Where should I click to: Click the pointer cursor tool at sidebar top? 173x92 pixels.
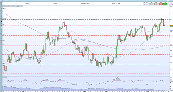pyautogui.click(x=1, y=3)
